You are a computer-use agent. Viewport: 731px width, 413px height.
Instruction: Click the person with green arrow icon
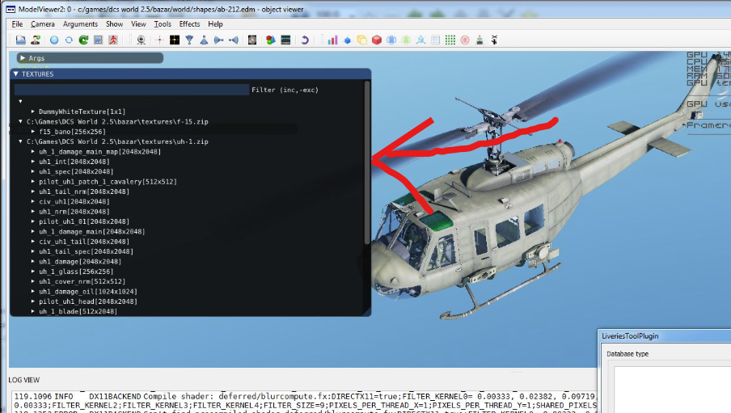pyautogui.click(x=36, y=40)
